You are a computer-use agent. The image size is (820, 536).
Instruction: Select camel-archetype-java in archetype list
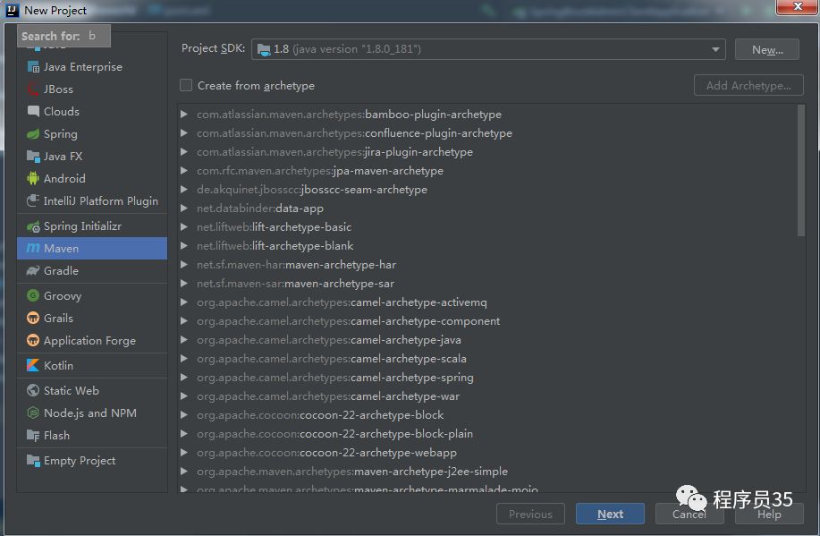[329, 340]
